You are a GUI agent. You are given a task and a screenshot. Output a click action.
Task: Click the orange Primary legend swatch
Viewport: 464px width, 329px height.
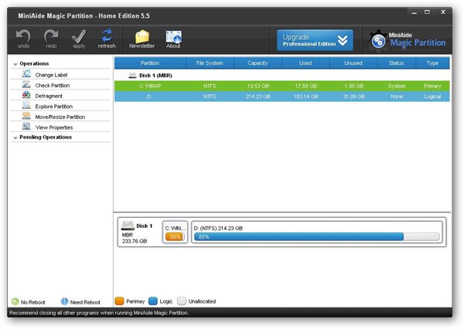coord(119,301)
